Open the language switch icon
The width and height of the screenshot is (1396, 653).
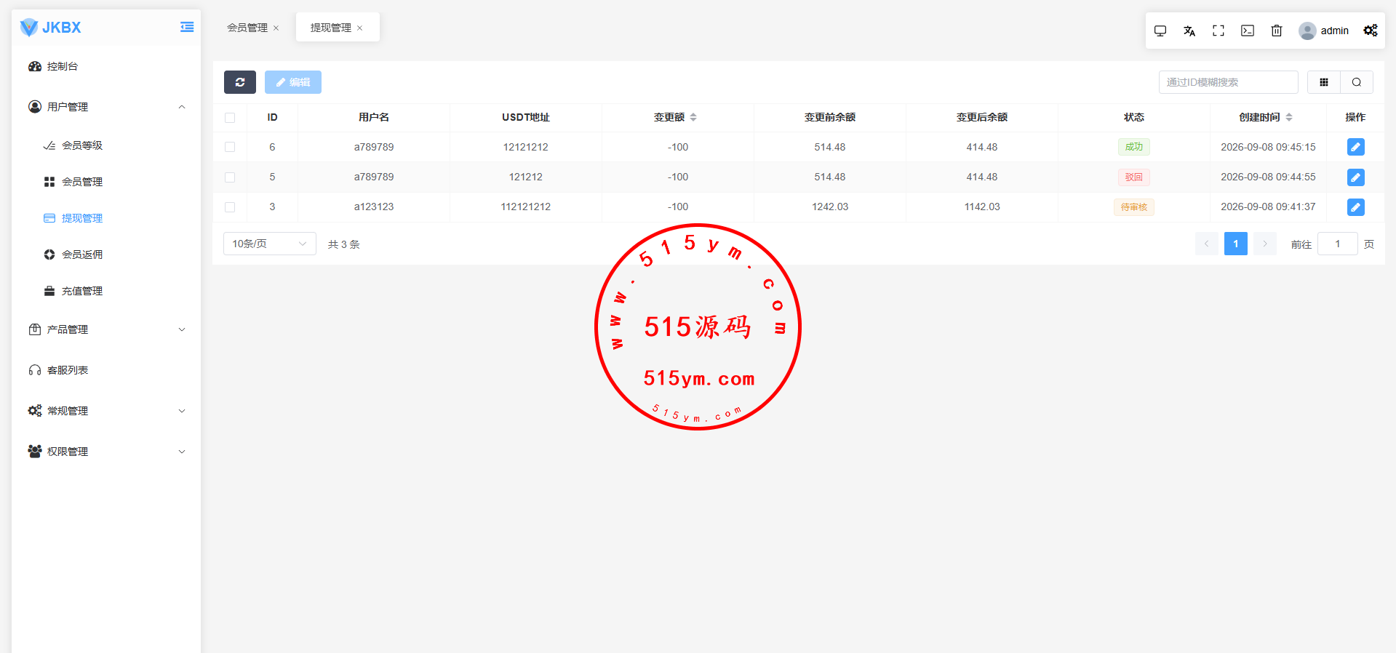point(1189,31)
